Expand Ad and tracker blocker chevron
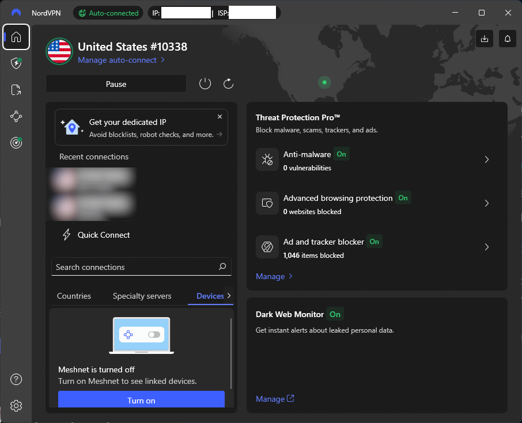This screenshot has height=423, width=522. coord(487,247)
